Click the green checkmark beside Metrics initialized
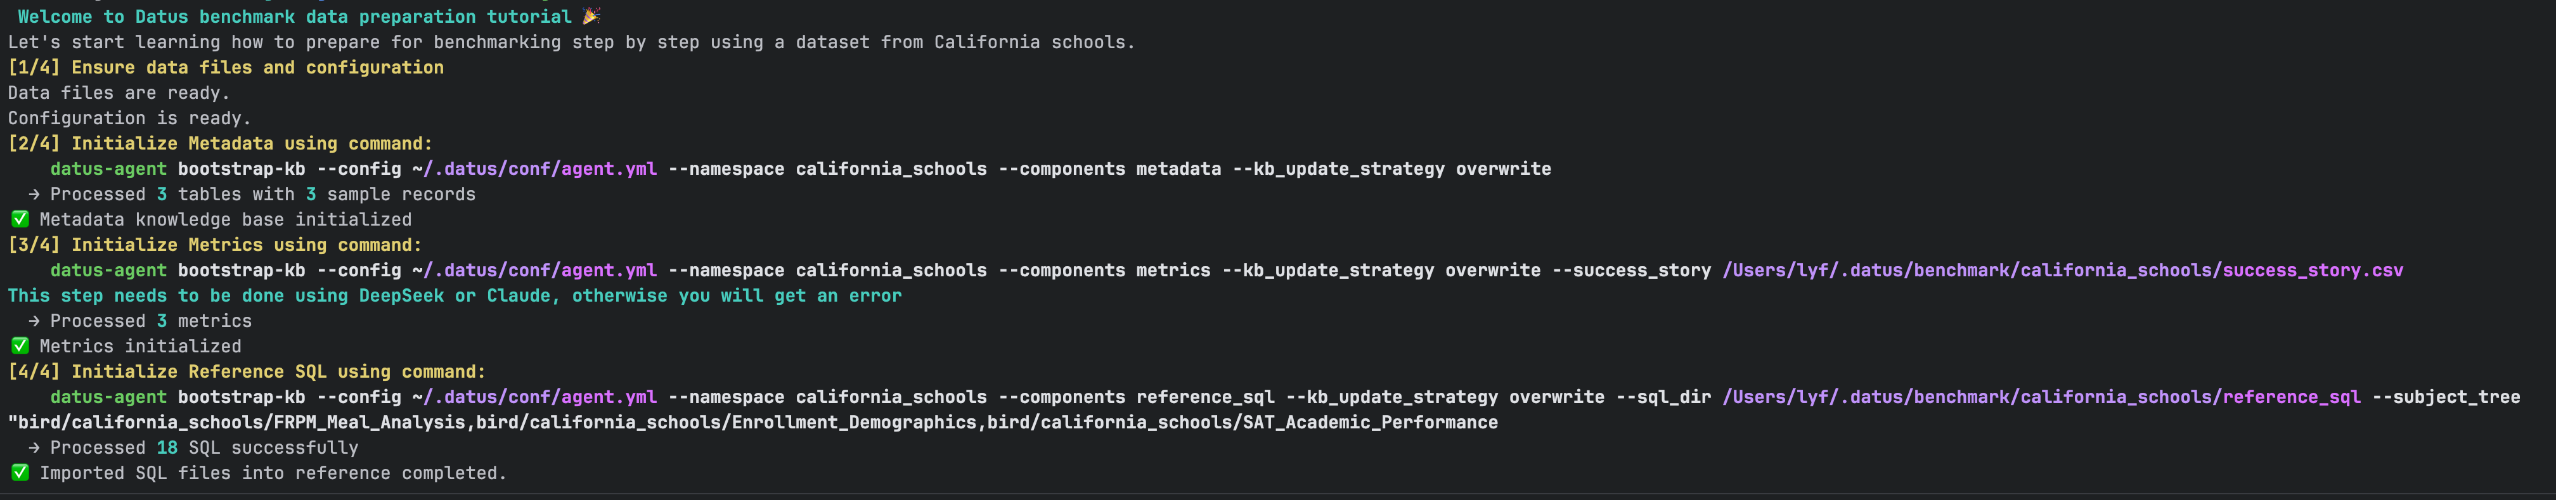The width and height of the screenshot is (2556, 500). [x=20, y=346]
